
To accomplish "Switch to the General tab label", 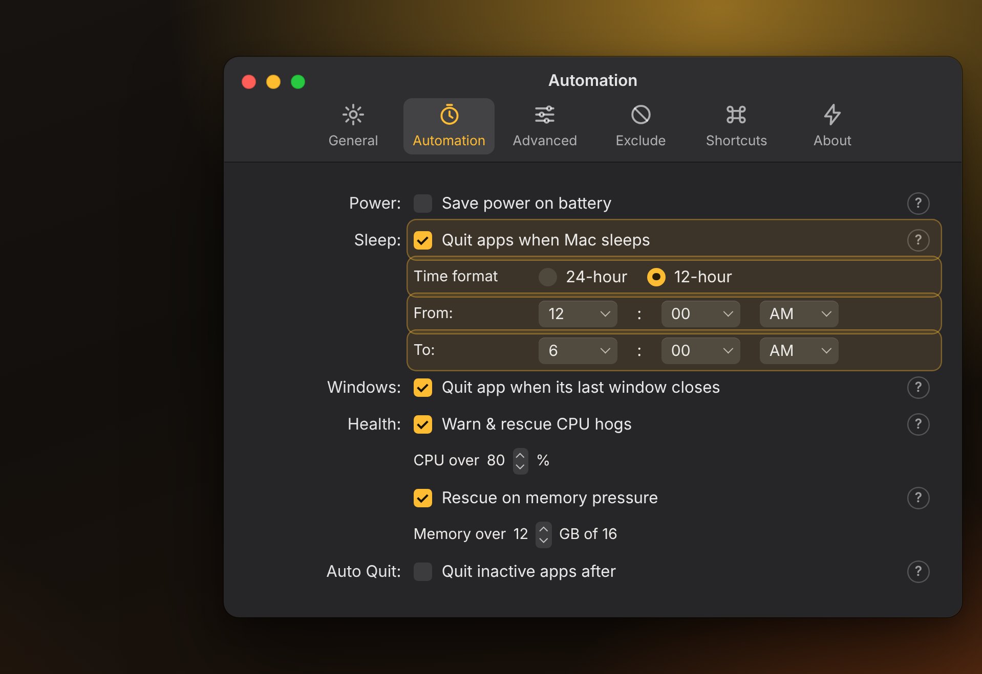I will (x=353, y=141).
